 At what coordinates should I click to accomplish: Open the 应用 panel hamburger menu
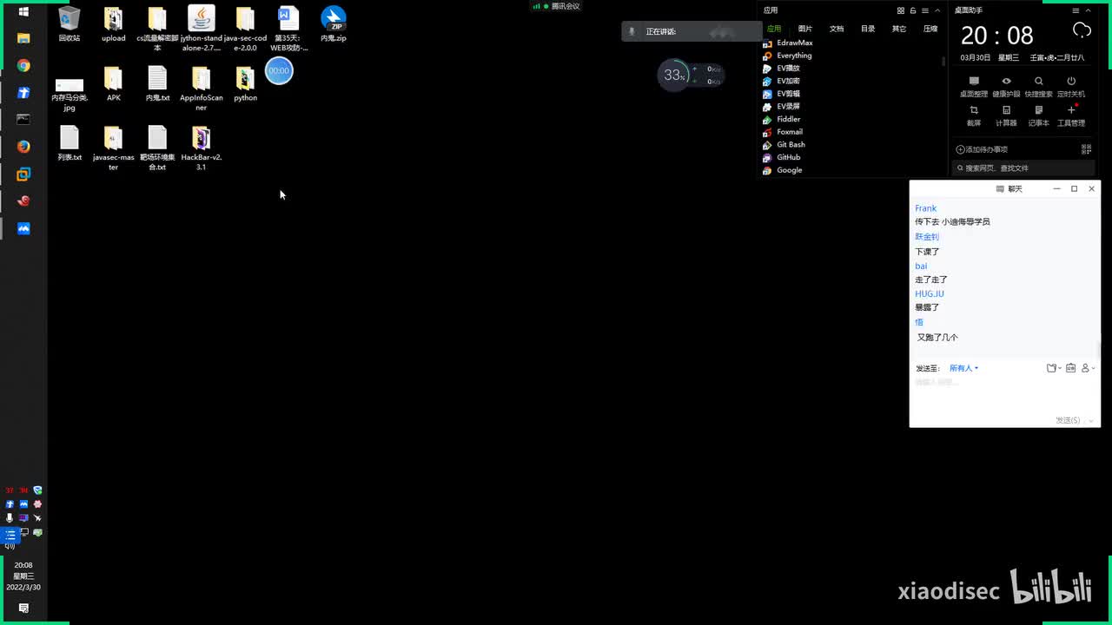pyautogui.click(x=925, y=10)
